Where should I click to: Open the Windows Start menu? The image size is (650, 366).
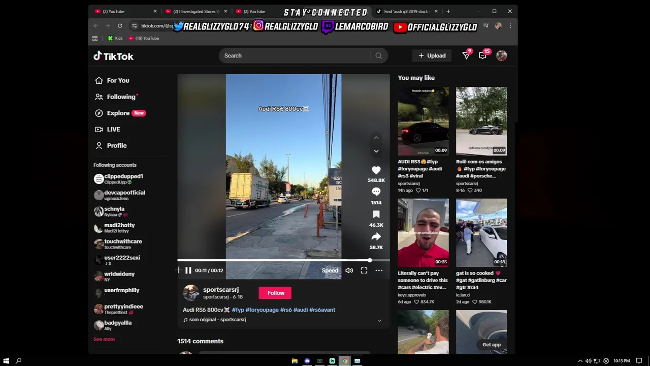[6, 361]
